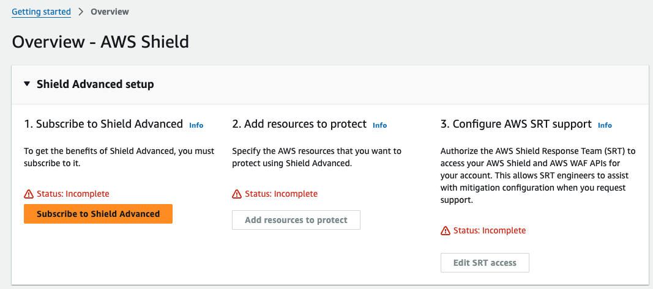Click the '2. Add resources to protect' heading

299,124
